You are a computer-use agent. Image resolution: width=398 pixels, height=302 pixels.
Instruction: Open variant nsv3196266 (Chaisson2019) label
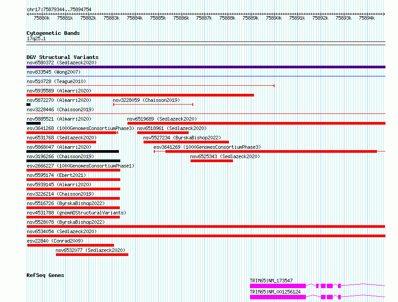point(60,156)
